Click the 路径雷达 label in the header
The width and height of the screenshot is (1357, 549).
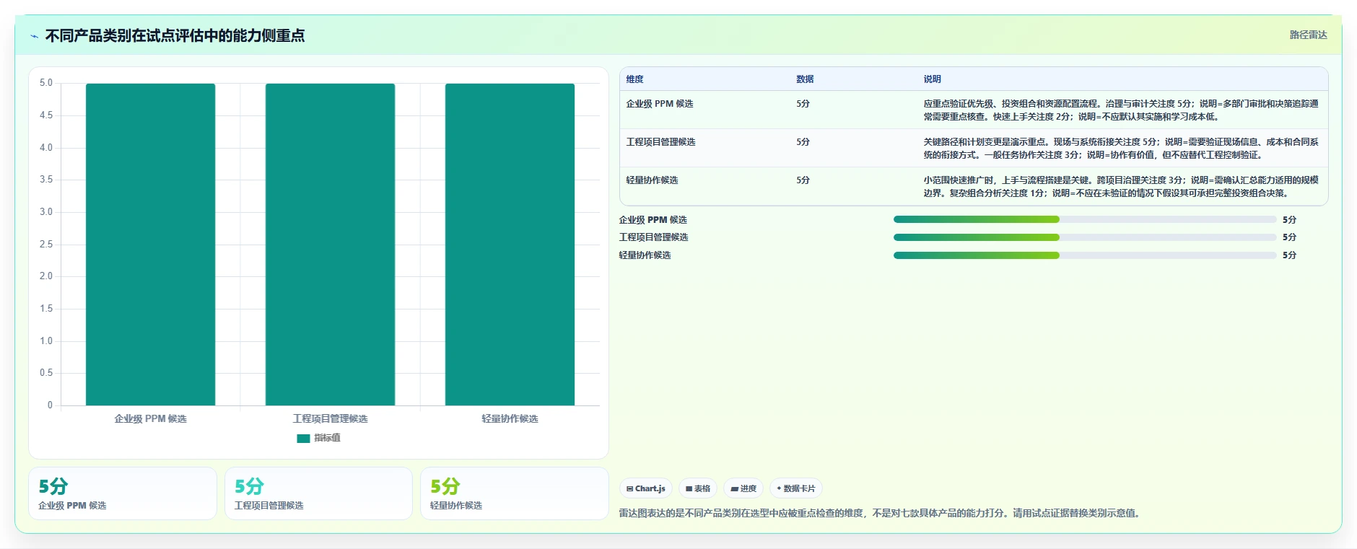tap(1308, 35)
